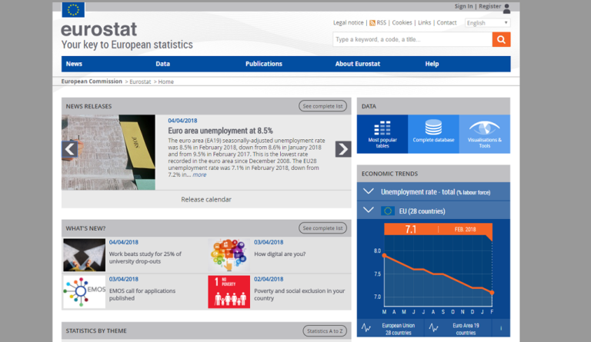Open Most popular tables tile
The width and height of the screenshot is (591, 342).
382,134
